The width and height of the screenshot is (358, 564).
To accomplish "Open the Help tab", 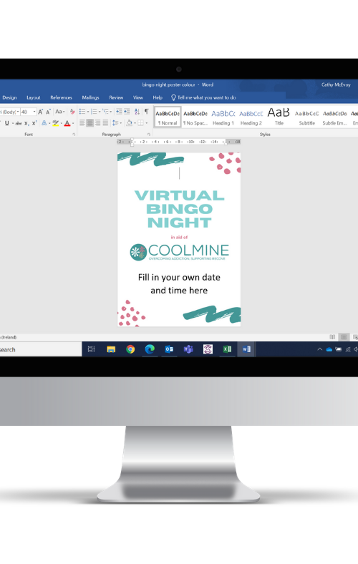I will pyautogui.click(x=158, y=97).
